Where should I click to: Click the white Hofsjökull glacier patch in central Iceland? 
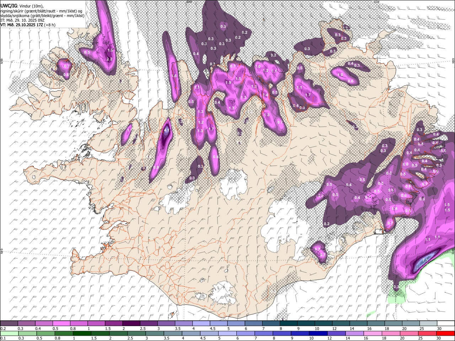click(x=233, y=184)
